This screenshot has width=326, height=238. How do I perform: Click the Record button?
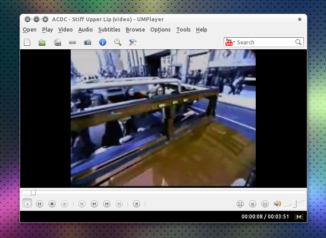click(64, 204)
